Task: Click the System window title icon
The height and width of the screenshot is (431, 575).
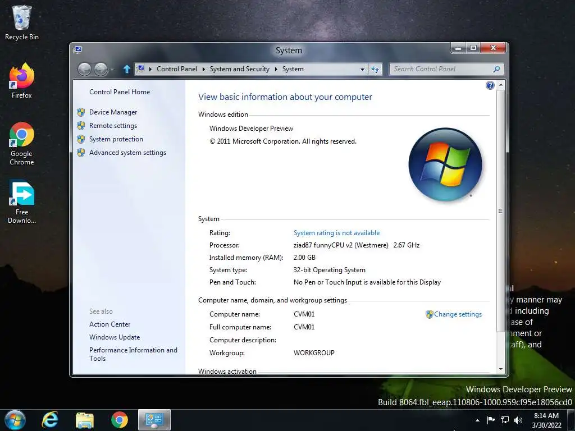Action: 77,50
